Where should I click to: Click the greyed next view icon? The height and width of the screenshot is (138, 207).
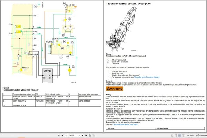click(93, 135)
